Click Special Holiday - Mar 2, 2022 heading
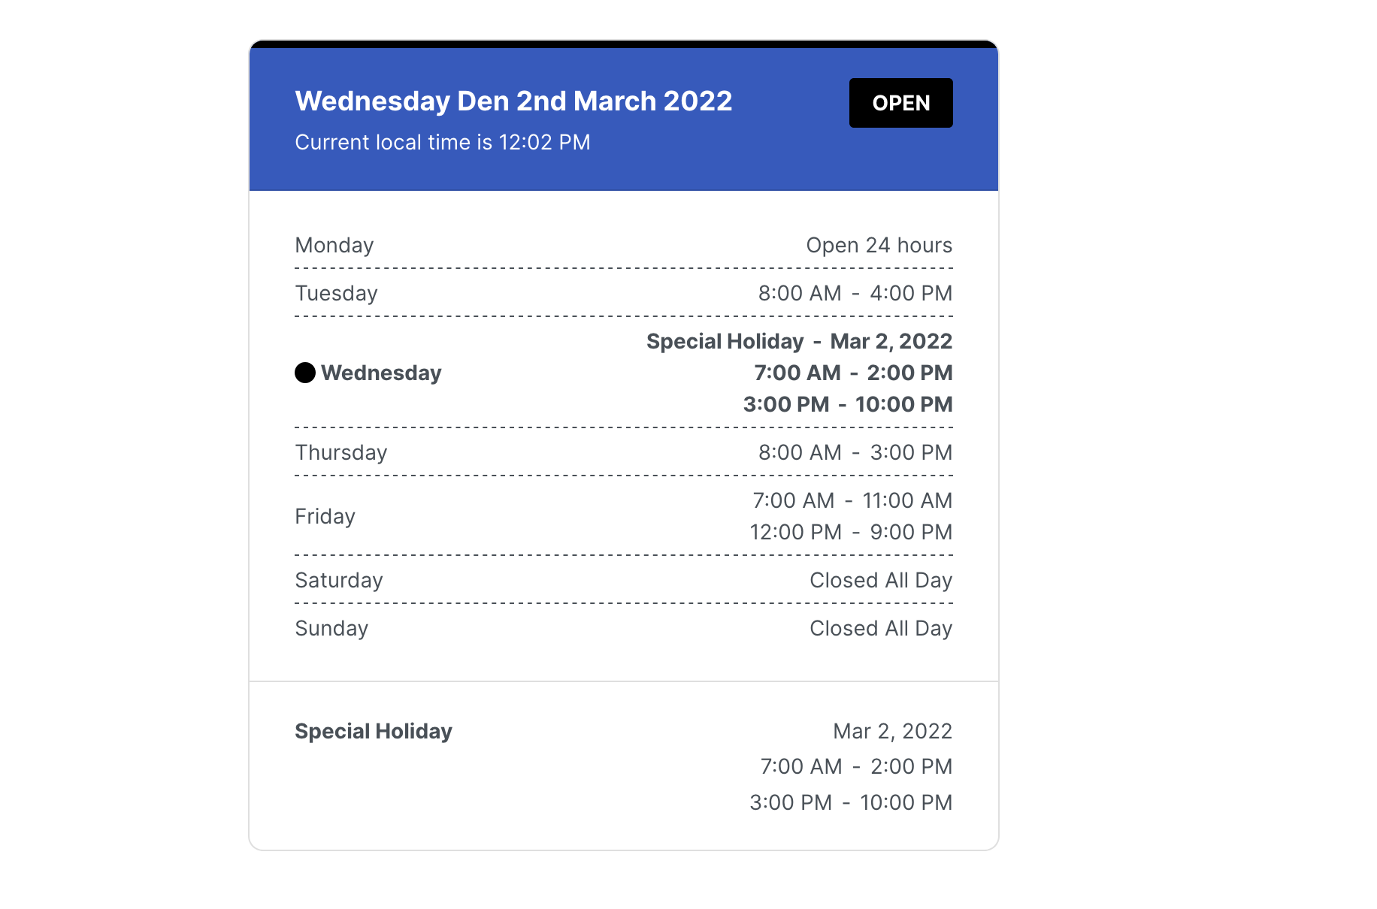 (x=800, y=341)
